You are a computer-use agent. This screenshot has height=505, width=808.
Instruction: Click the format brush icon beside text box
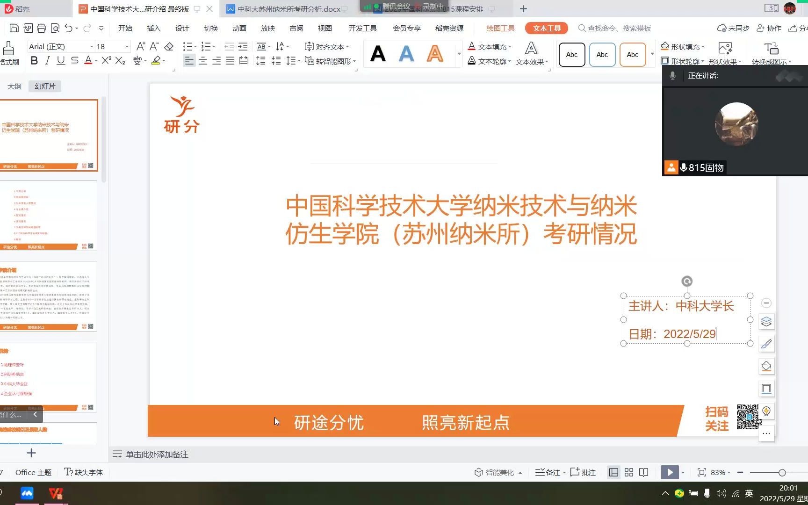[766, 344]
